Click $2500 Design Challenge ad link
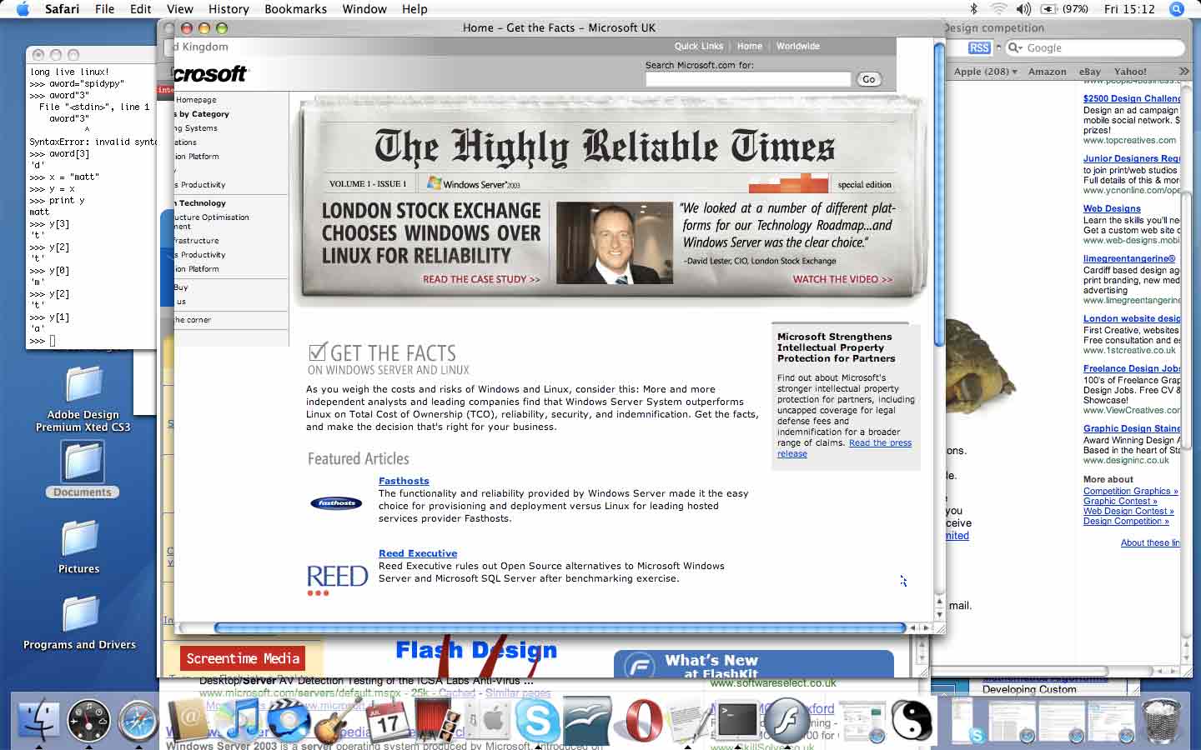This screenshot has height=750, width=1201. coord(1132,98)
